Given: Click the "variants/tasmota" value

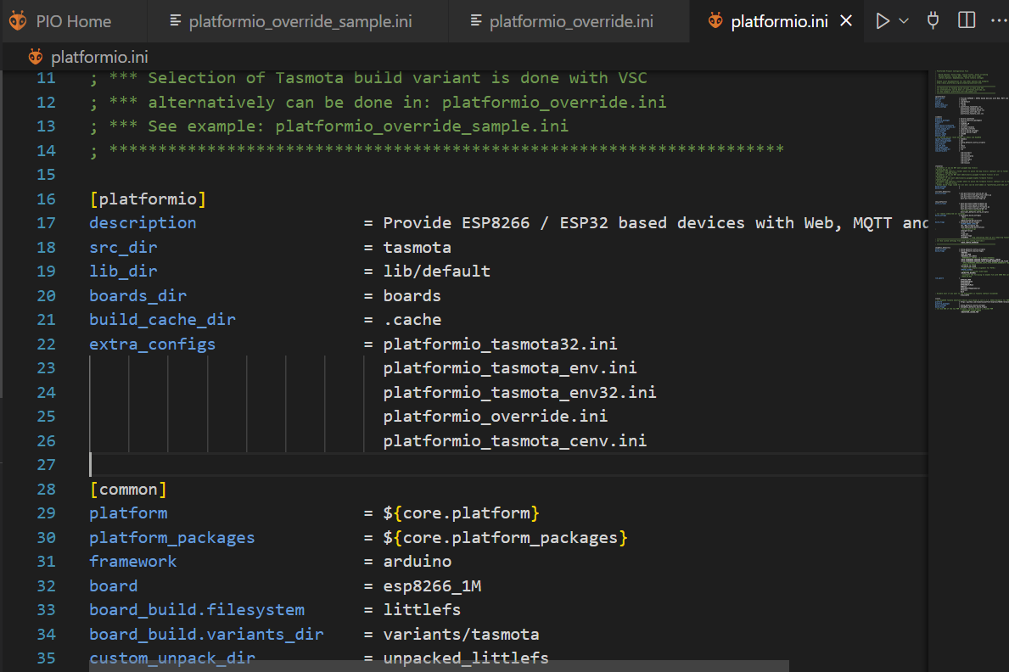Looking at the screenshot, I should (x=462, y=634).
